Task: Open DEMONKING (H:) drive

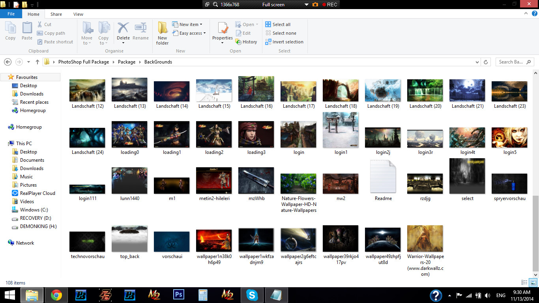Action: tap(38, 226)
